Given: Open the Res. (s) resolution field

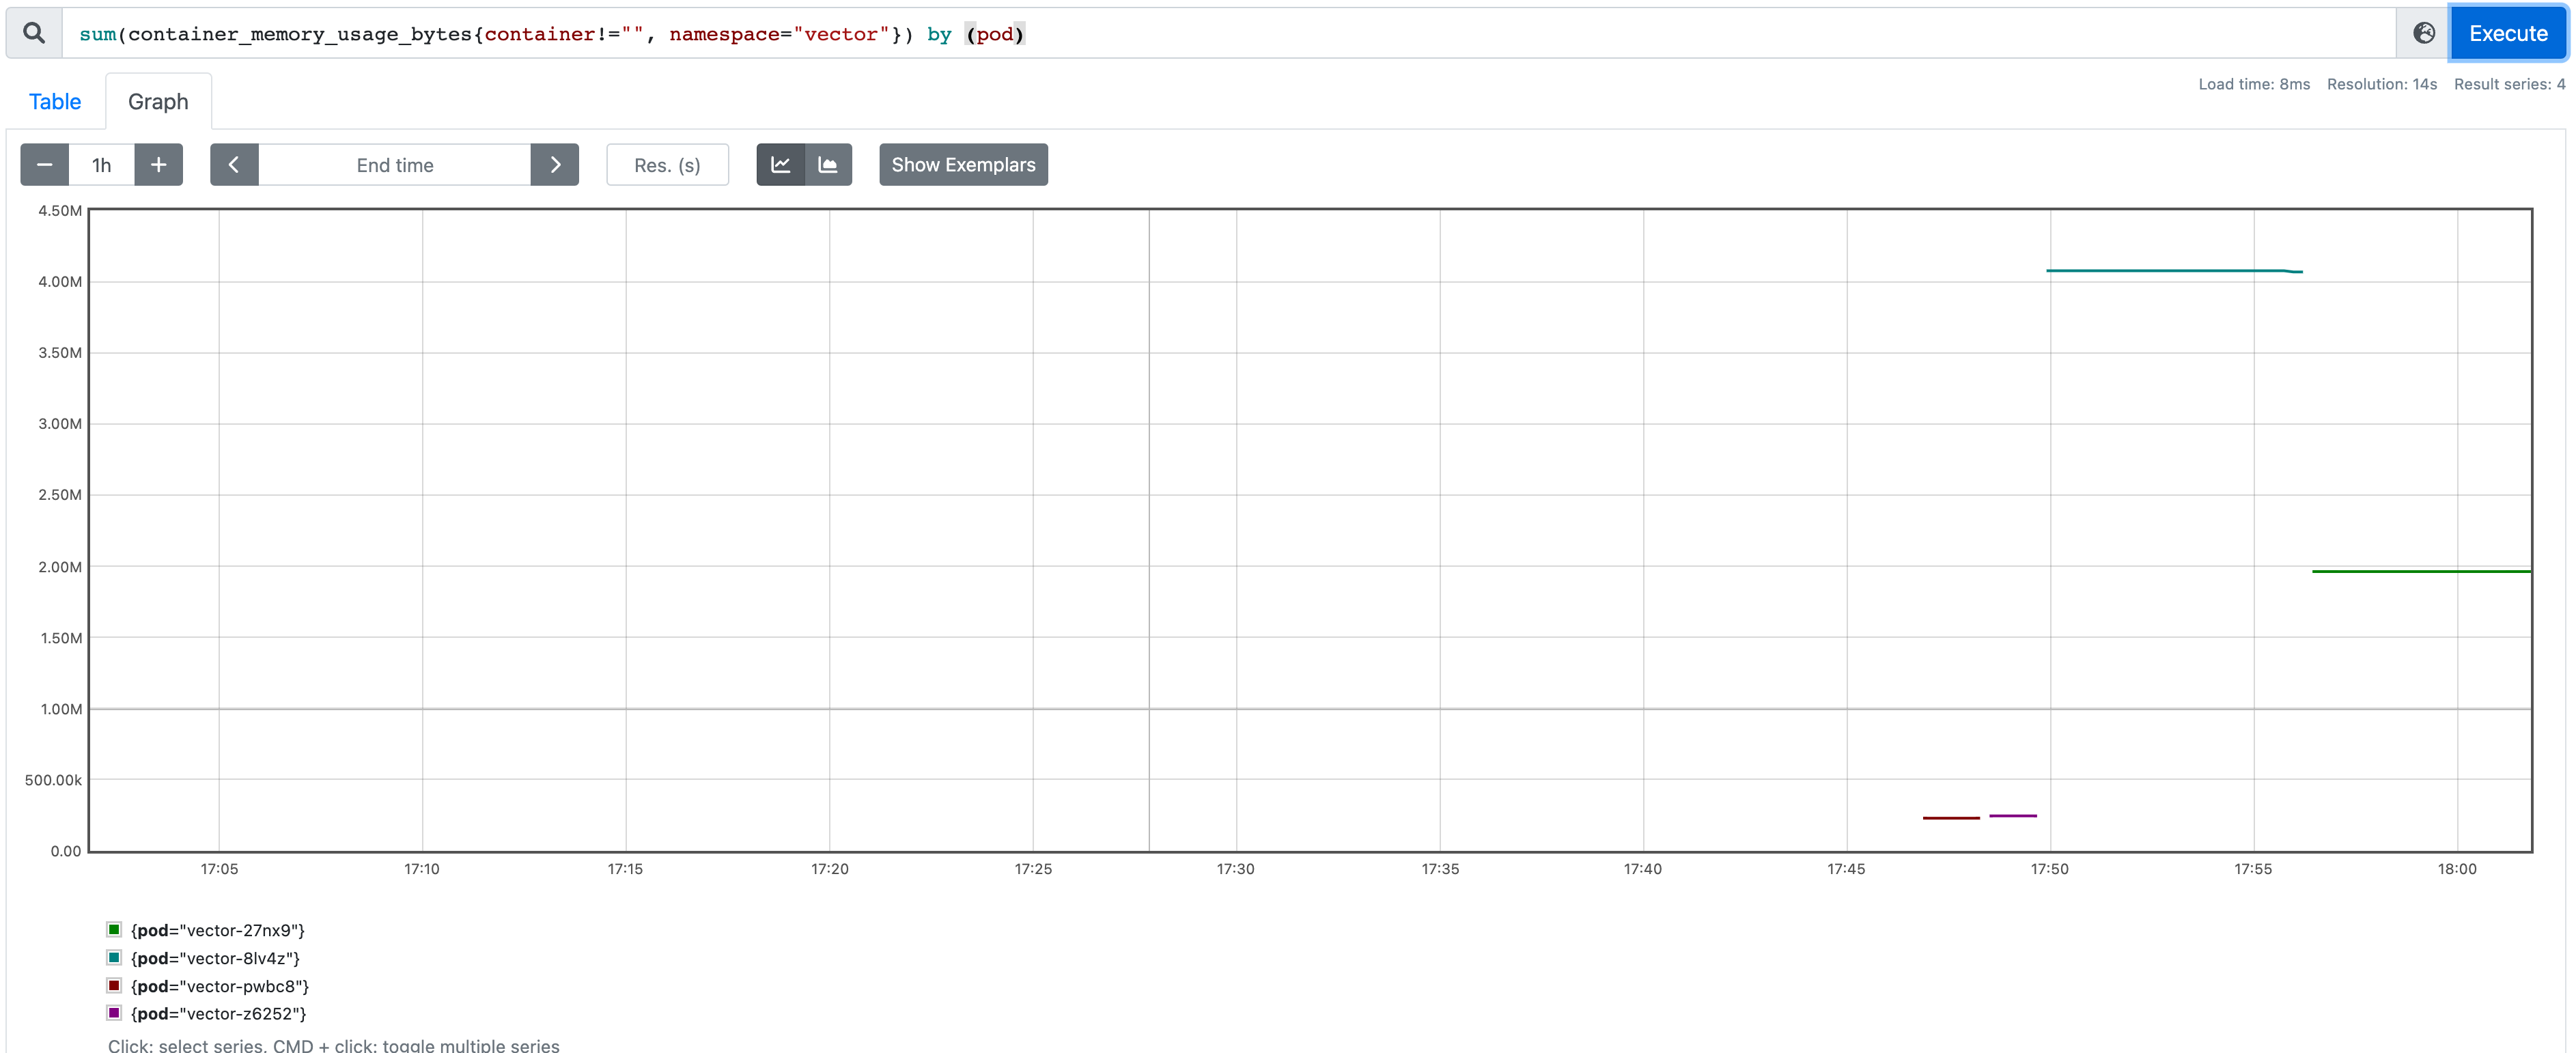Looking at the screenshot, I should pos(667,164).
